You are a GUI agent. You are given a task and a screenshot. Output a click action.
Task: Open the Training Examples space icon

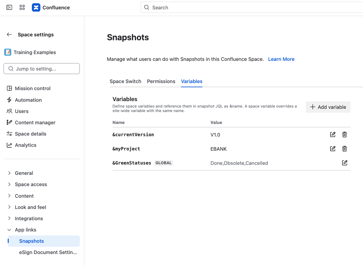8,52
